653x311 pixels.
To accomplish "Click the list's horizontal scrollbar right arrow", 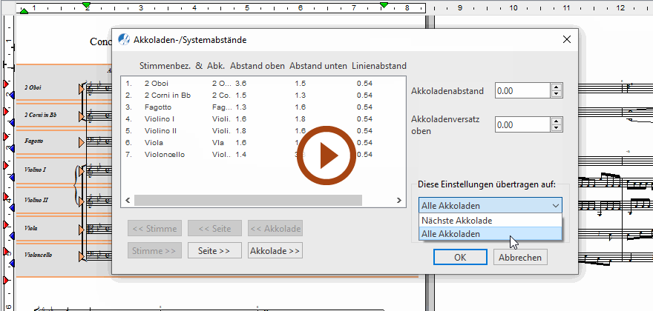I will click(x=401, y=201).
